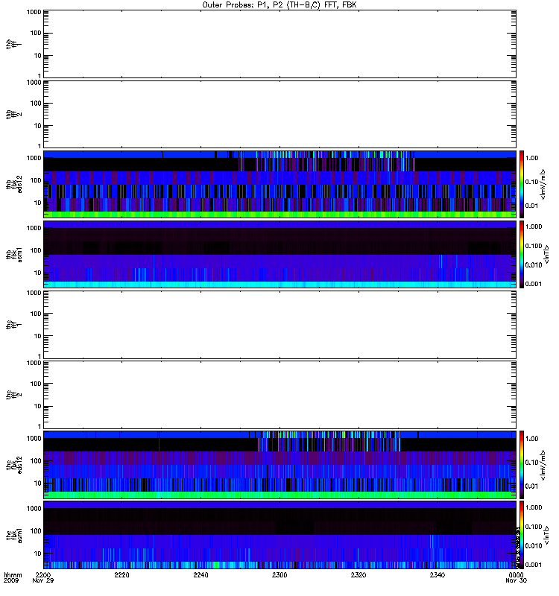Click the '10' tick label of thb fbk edc12
Image resolution: width=559 pixels, height=596 pixels.
(38, 203)
